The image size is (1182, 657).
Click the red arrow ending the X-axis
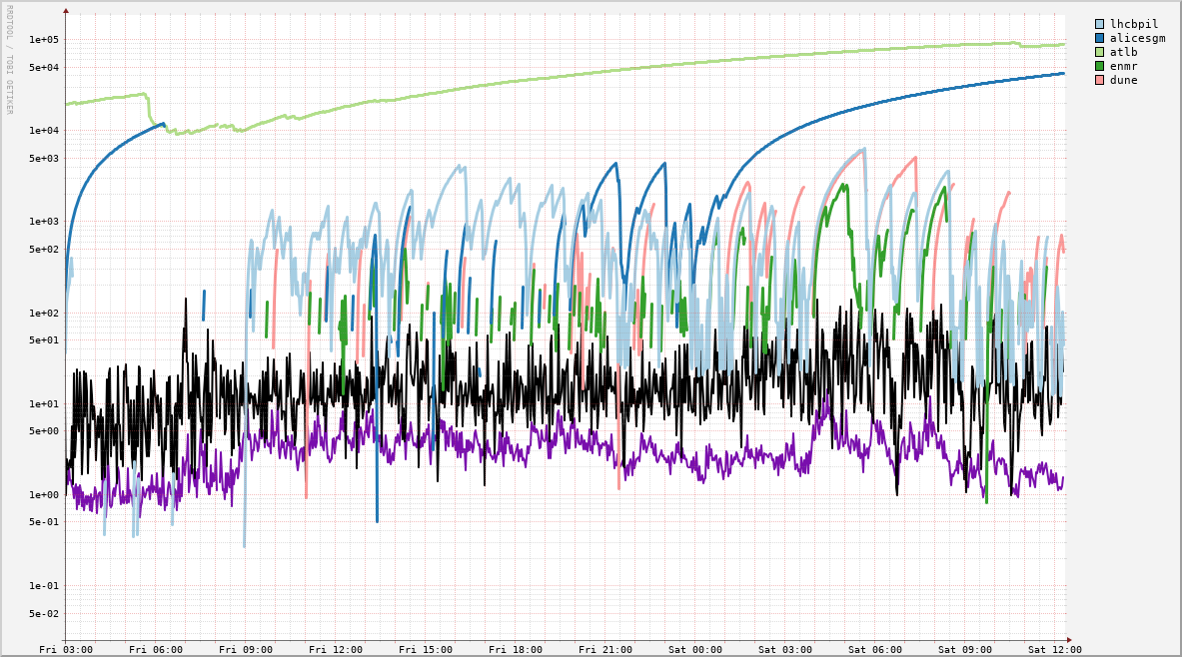pos(1068,640)
